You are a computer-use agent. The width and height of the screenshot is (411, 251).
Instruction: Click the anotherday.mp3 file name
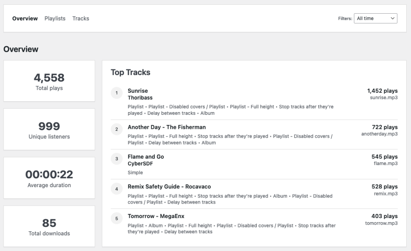pyautogui.click(x=380, y=134)
